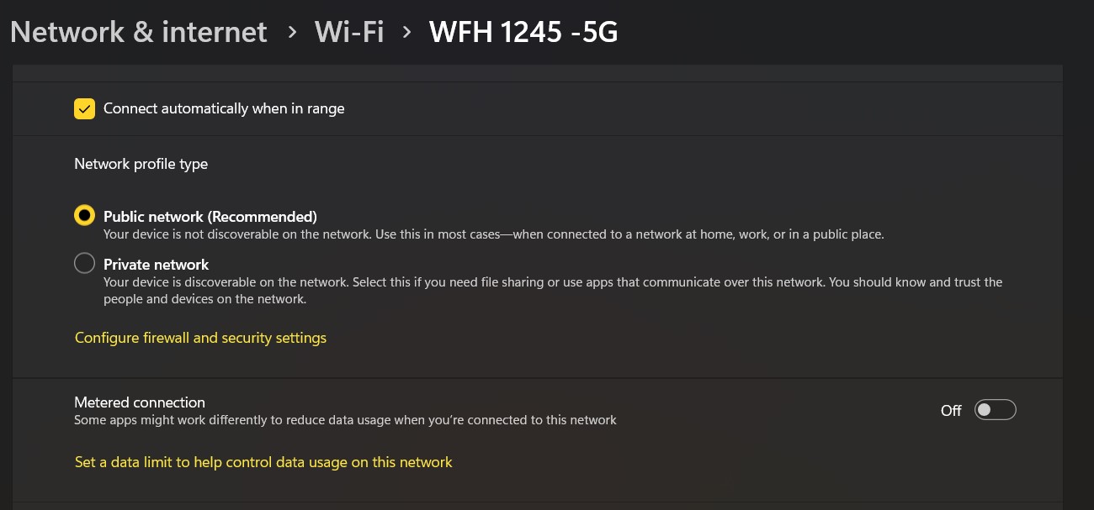Click the WFH 1245 -5G network title

(523, 32)
